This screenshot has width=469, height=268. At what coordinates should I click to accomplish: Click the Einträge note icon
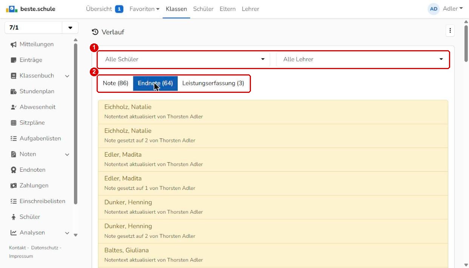pos(14,60)
